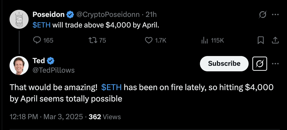This screenshot has width=287, height=130.
Task: Like Poseidon's tweet with the heart icon
Action: pos(149,40)
